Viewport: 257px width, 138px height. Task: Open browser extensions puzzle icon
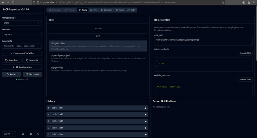tap(249, 3)
